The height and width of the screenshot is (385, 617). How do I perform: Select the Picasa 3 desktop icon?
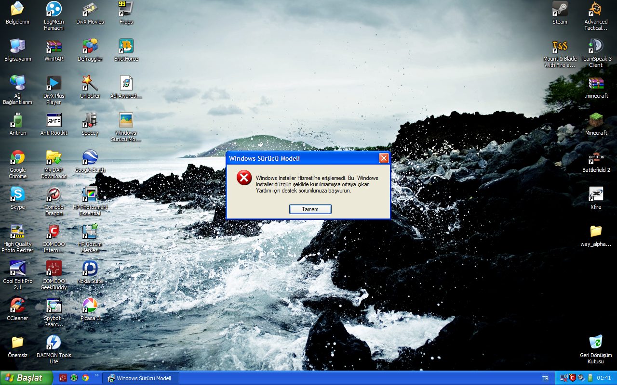90,309
